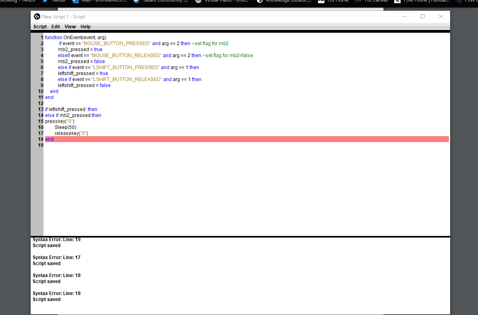Click the 'Sleep(50)' code line

(65, 127)
